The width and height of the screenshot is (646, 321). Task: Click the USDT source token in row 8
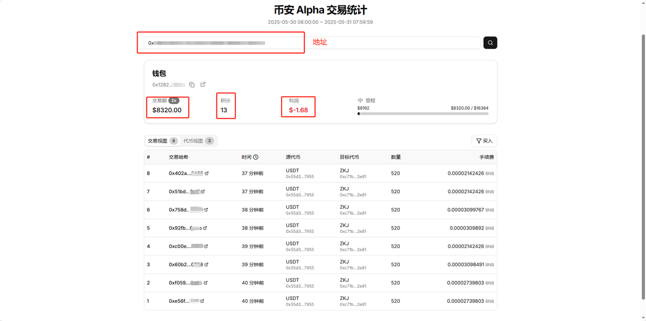292,170
